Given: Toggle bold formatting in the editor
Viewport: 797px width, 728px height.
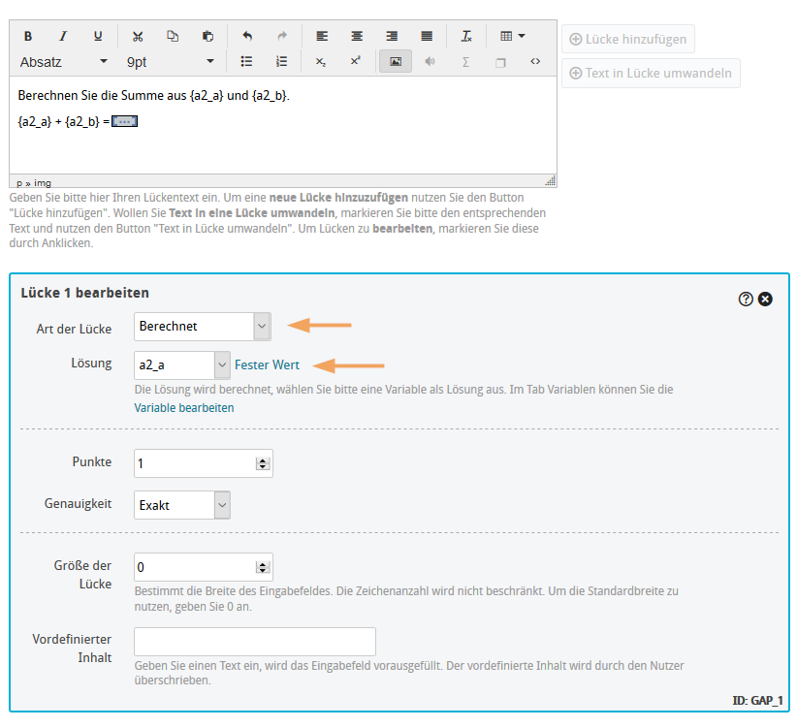Looking at the screenshot, I should click(x=28, y=36).
